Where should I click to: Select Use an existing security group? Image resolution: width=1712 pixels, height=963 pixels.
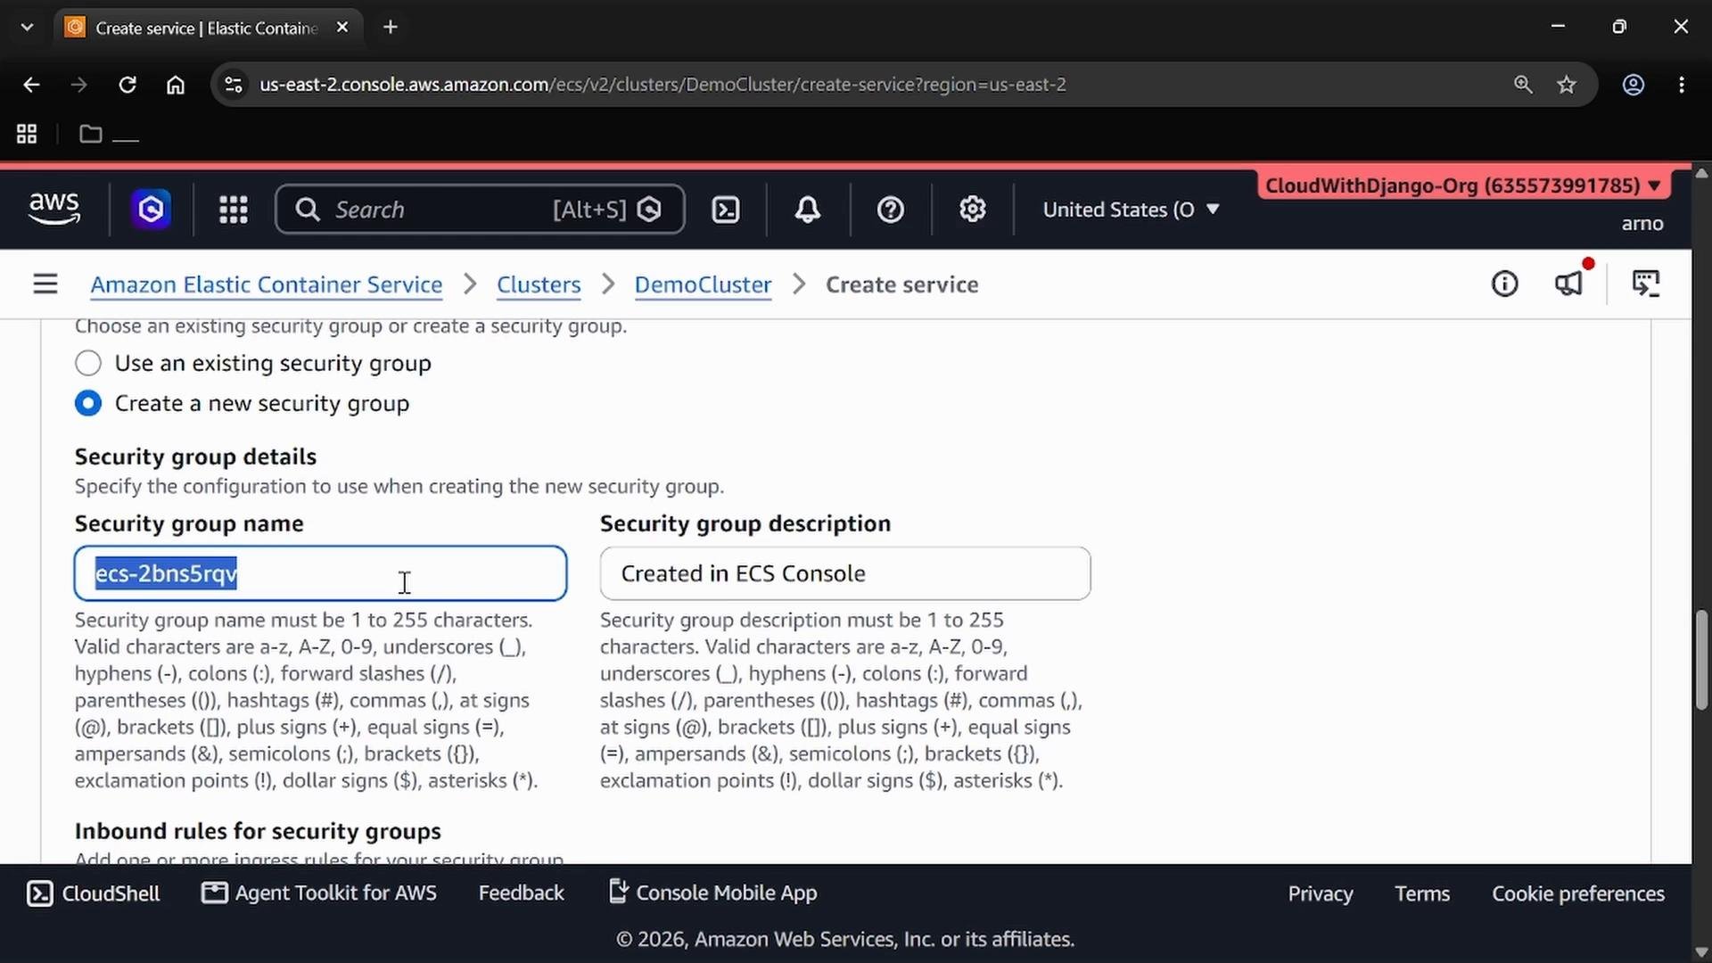88,363
